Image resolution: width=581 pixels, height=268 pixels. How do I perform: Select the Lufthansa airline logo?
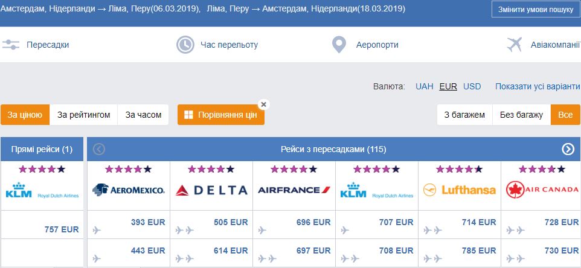pos(460,190)
